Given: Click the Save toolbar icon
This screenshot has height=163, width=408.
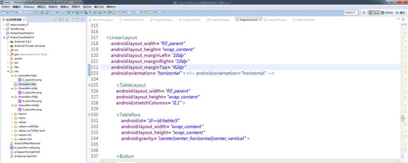Looking at the screenshot, I should click(x=20, y=12).
